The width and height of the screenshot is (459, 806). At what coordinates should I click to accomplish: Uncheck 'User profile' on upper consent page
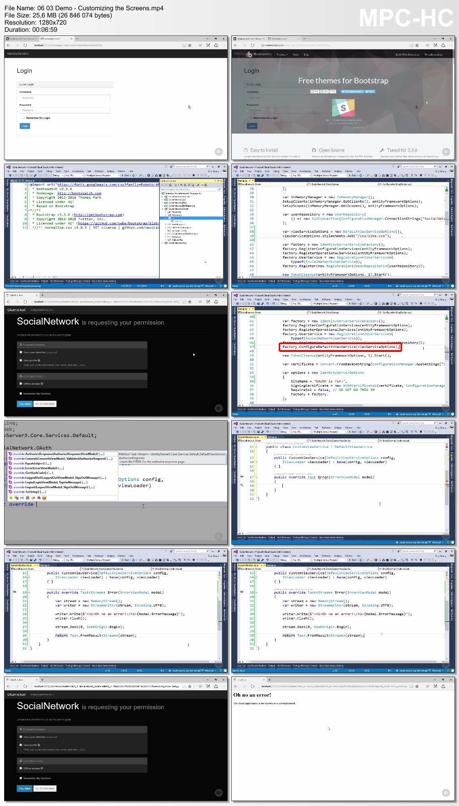pyautogui.click(x=21, y=360)
